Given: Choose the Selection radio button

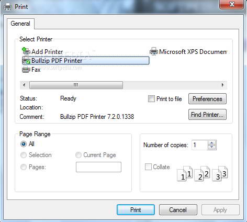Looking at the screenshot, I should tap(24, 155).
